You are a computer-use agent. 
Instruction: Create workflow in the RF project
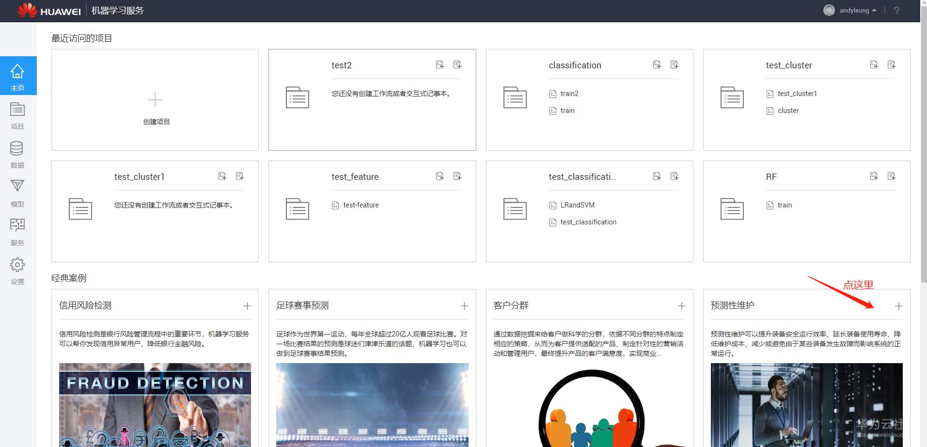[874, 176]
